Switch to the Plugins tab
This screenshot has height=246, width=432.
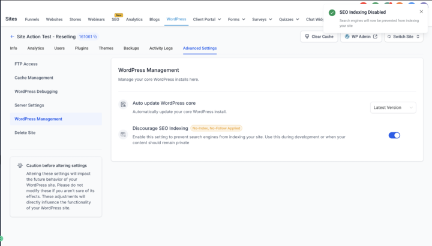(x=82, y=48)
